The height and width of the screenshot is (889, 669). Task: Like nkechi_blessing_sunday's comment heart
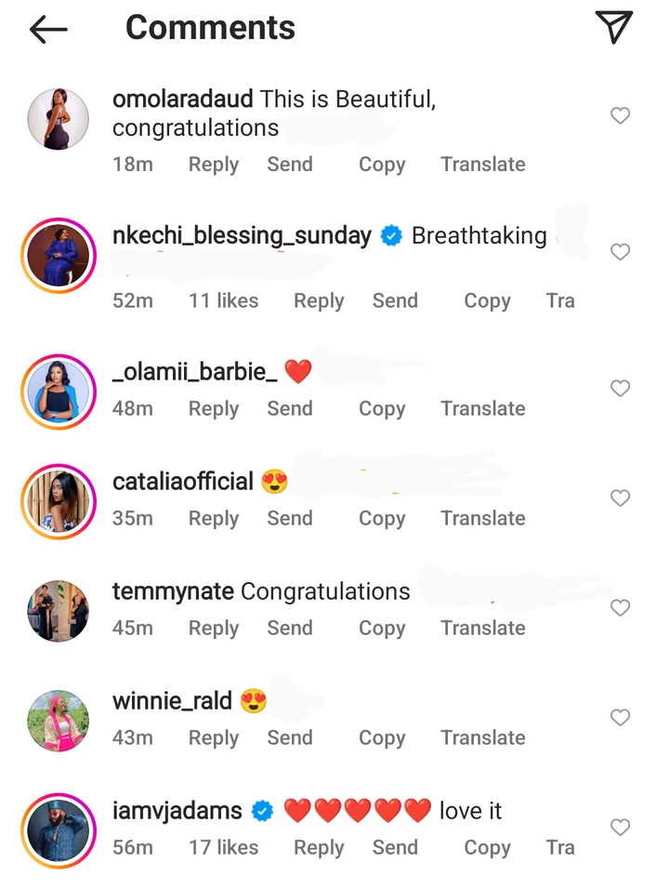[620, 252]
